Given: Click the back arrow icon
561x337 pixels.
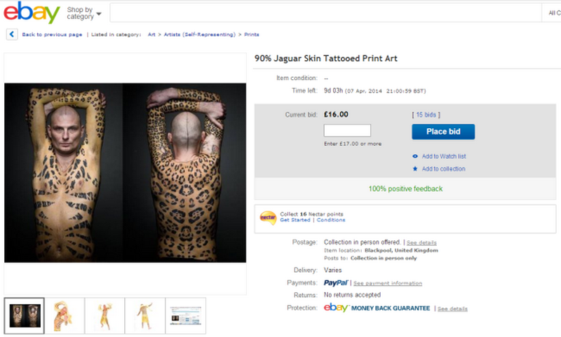Looking at the screenshot, I should [x=12, y=34].
